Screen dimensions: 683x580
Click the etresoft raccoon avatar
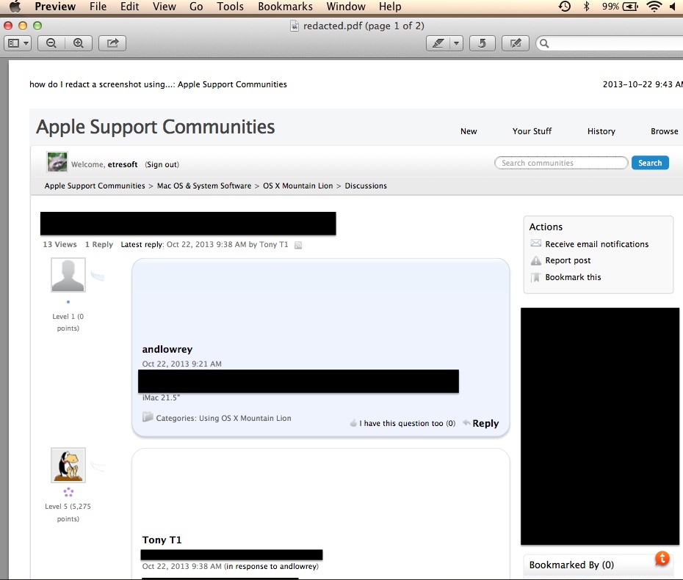[x=57, y=162]
